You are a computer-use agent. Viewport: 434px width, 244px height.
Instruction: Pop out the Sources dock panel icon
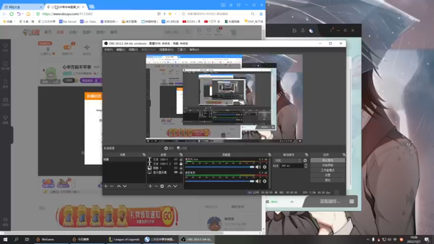point(181,155)
